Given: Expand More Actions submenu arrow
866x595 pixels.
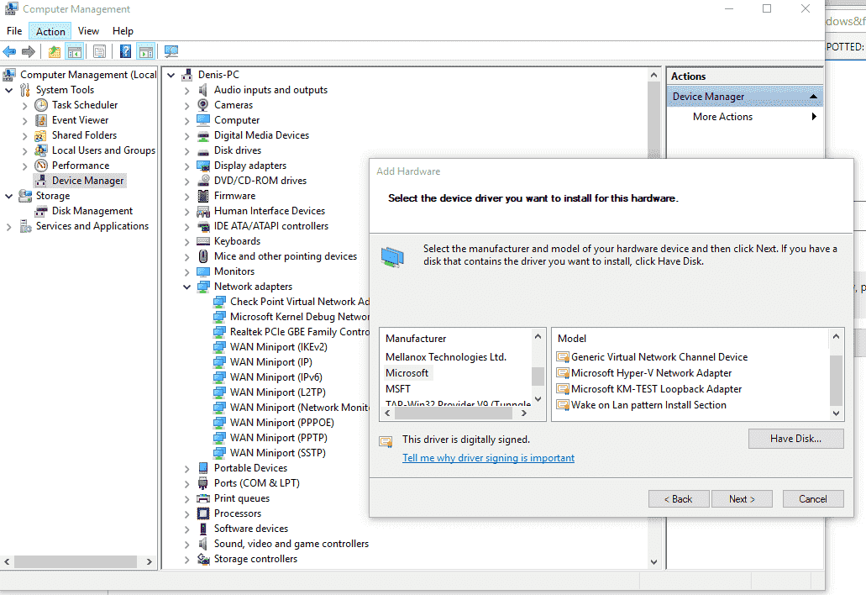Looking at the screenshot, I should tap(814, 117).
